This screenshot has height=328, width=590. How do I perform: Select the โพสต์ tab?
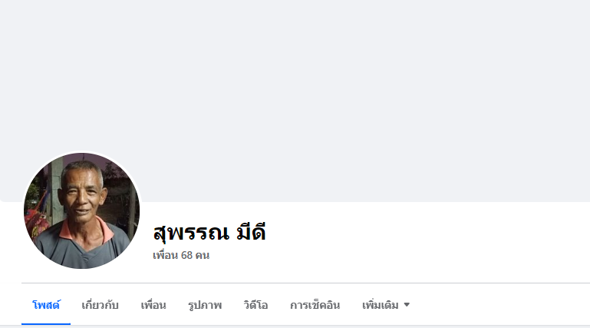(x=46, y=305)
